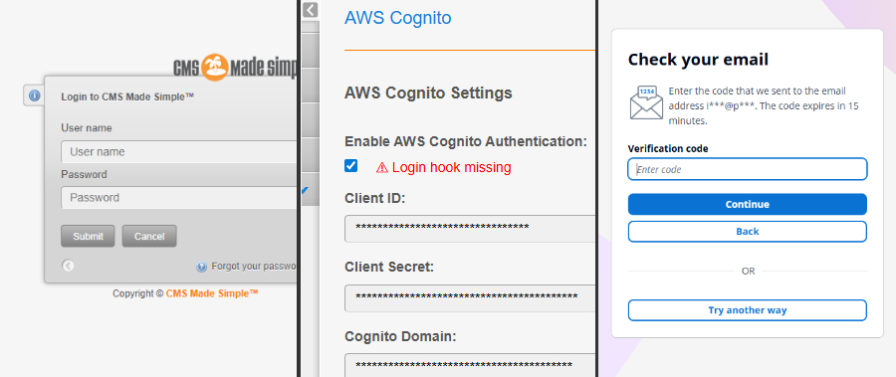Click the Client Secret label
Viewport: 896px width, 377px height.
tap(389, 267)
